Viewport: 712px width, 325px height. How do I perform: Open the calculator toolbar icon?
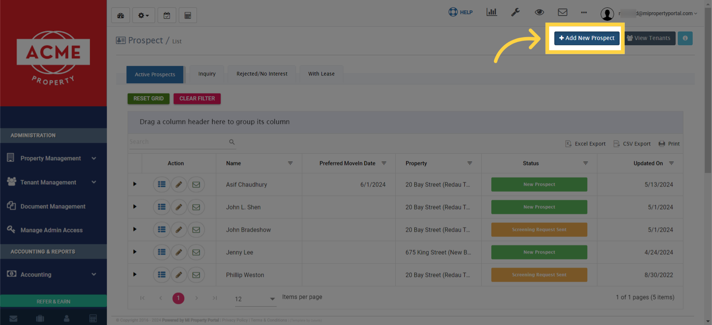coord(188,16)
